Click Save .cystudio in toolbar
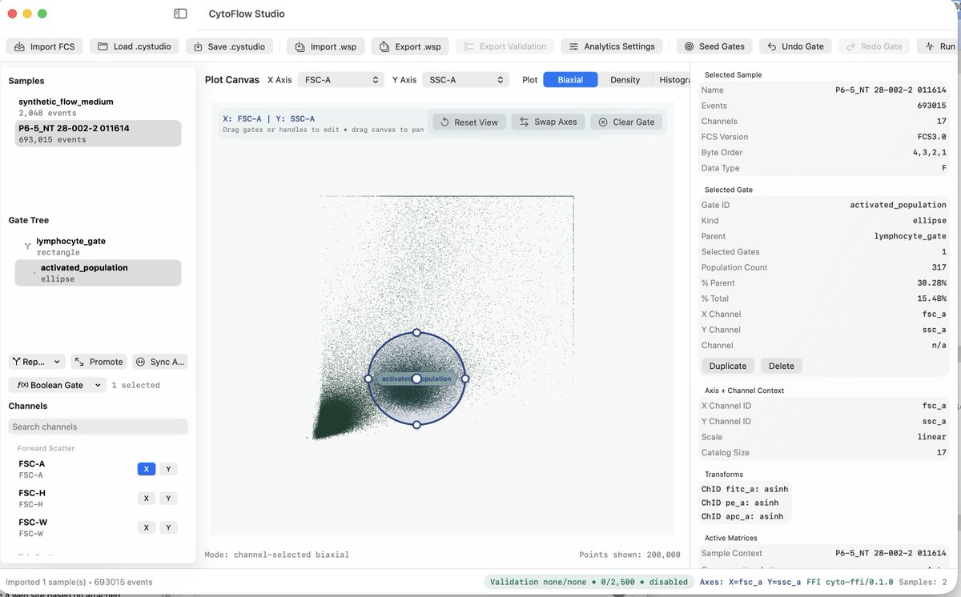961x597 pixels. tap(230, 46)
